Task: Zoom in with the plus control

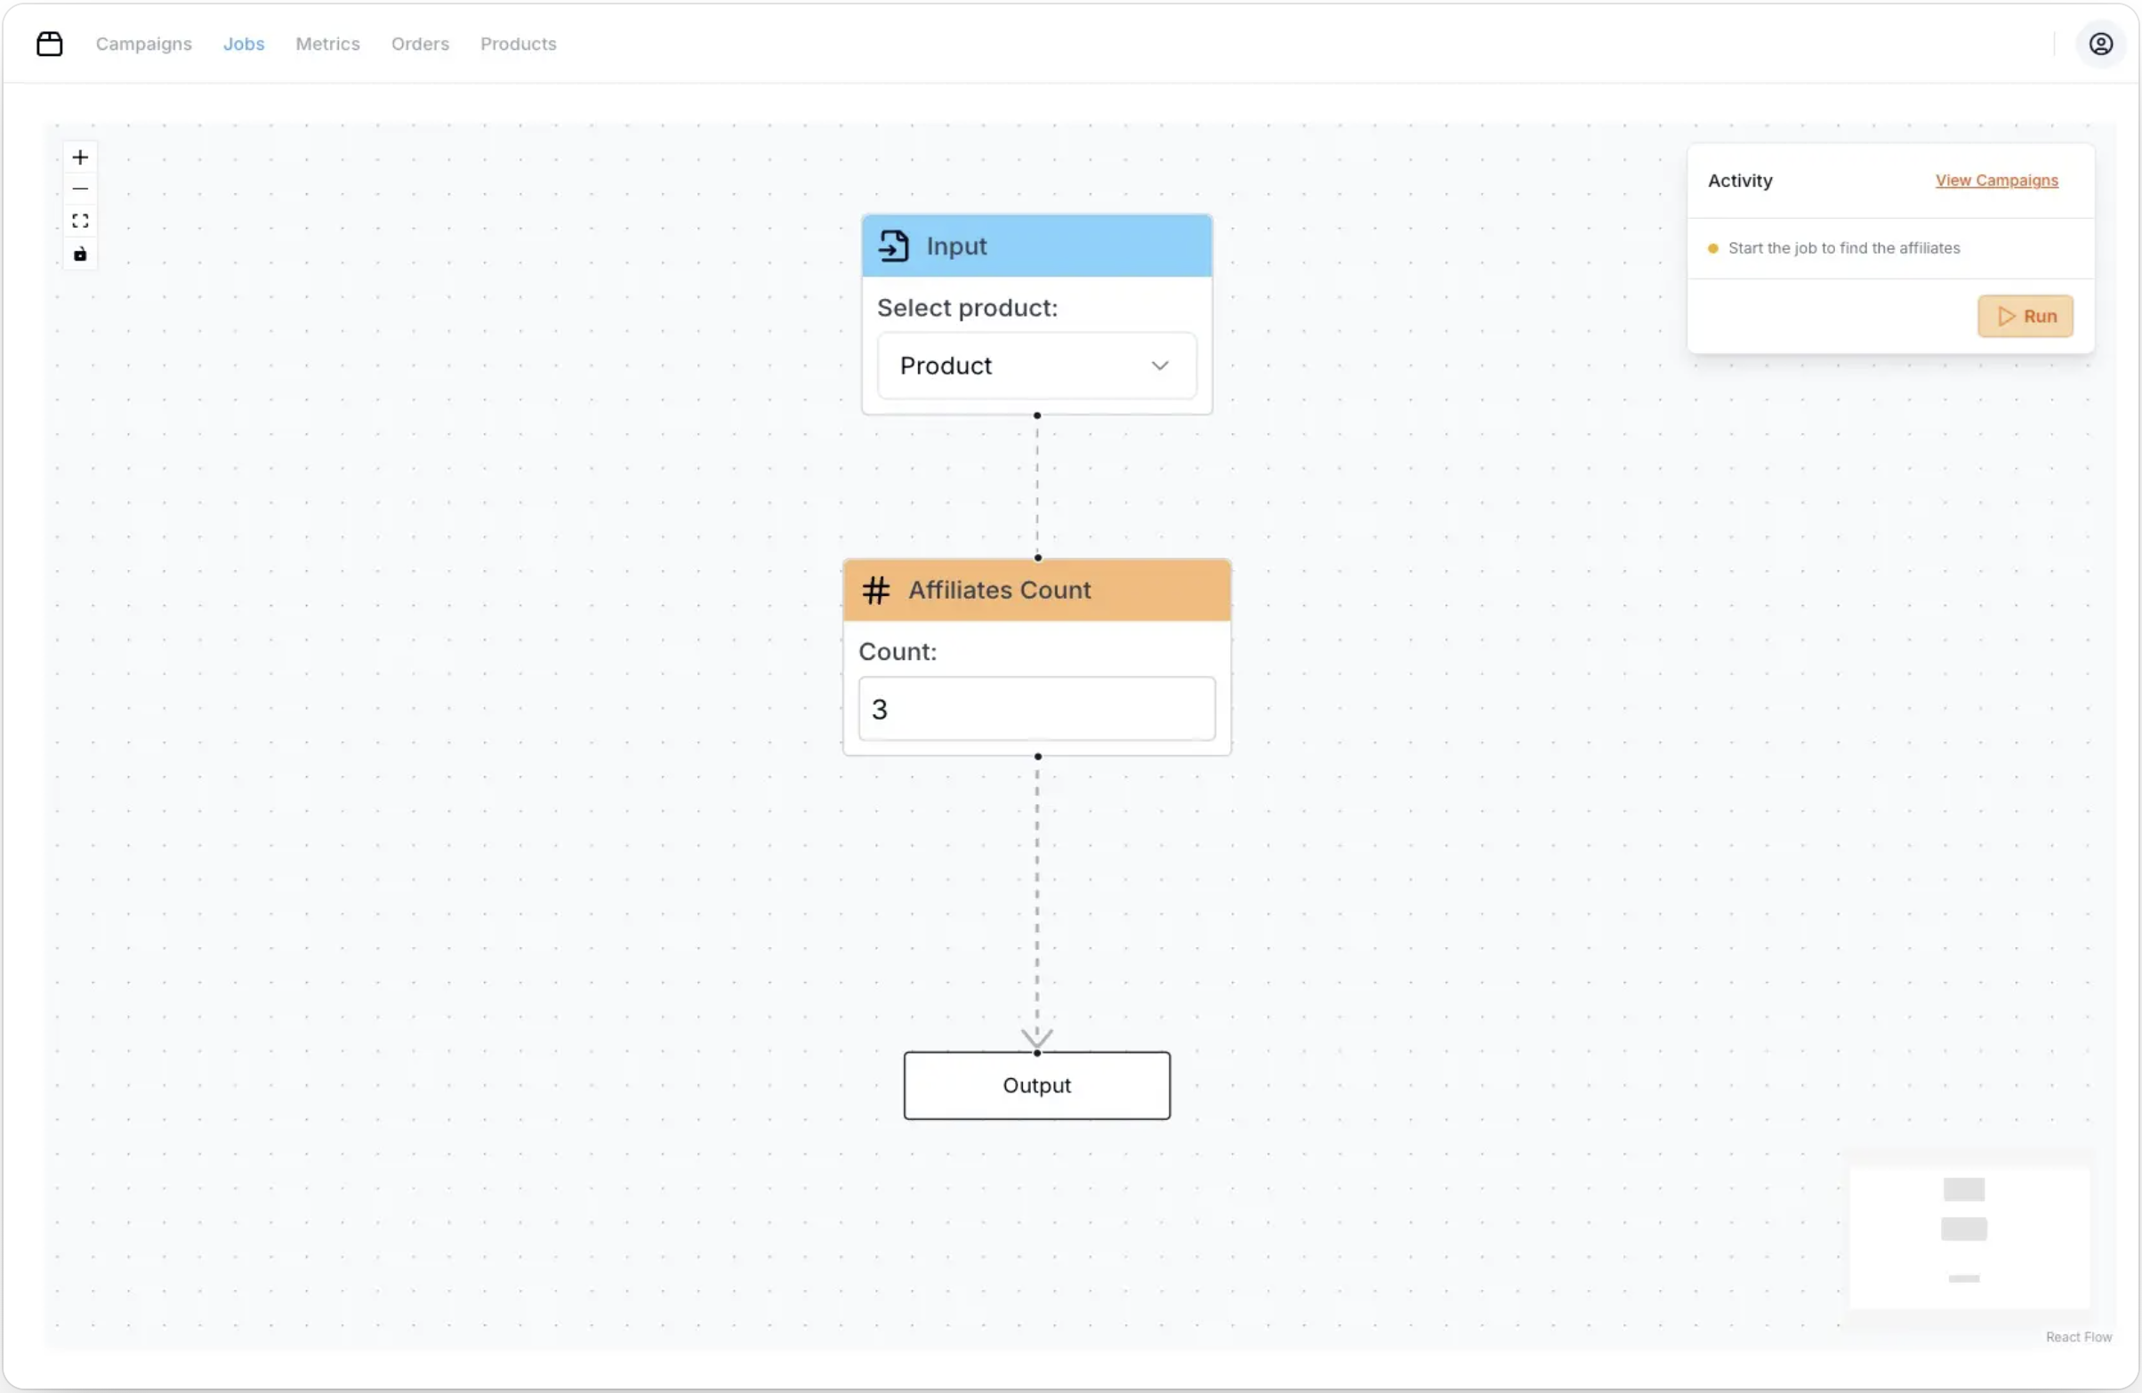Action: 80,157
